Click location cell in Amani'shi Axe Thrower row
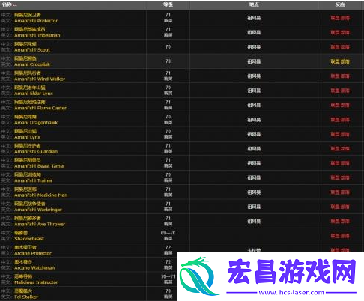The image size is (364, 301). coord(254,221)
